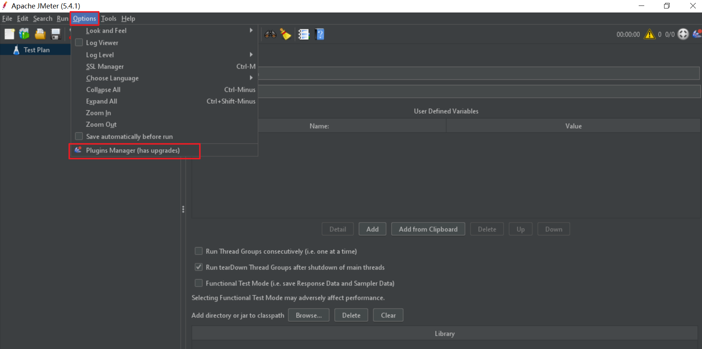702x349 pixels.
Task: Click the Up button
Action: [521, 229]
